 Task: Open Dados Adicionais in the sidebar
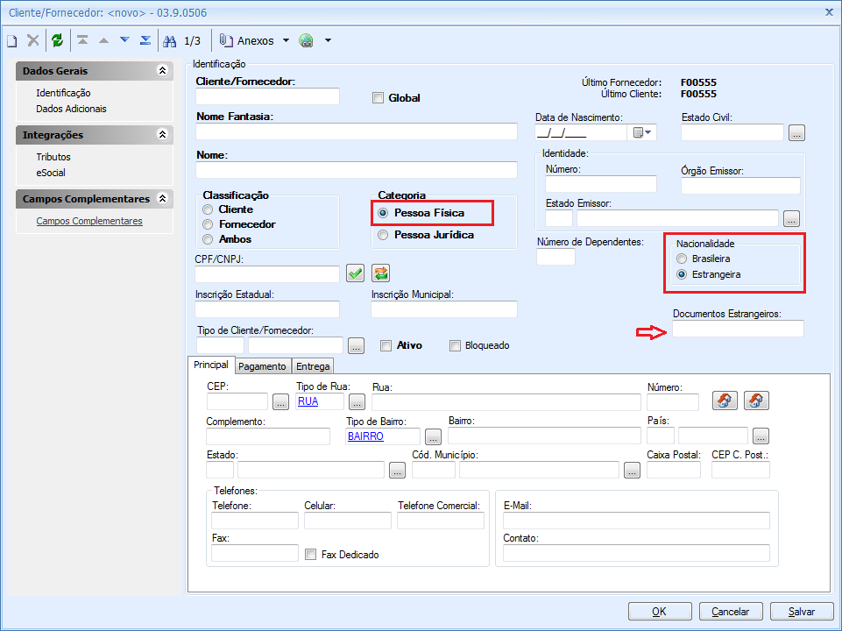pyautogui.click(x=72, y=109)
